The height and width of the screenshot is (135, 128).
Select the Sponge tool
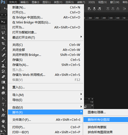(3, 93)
